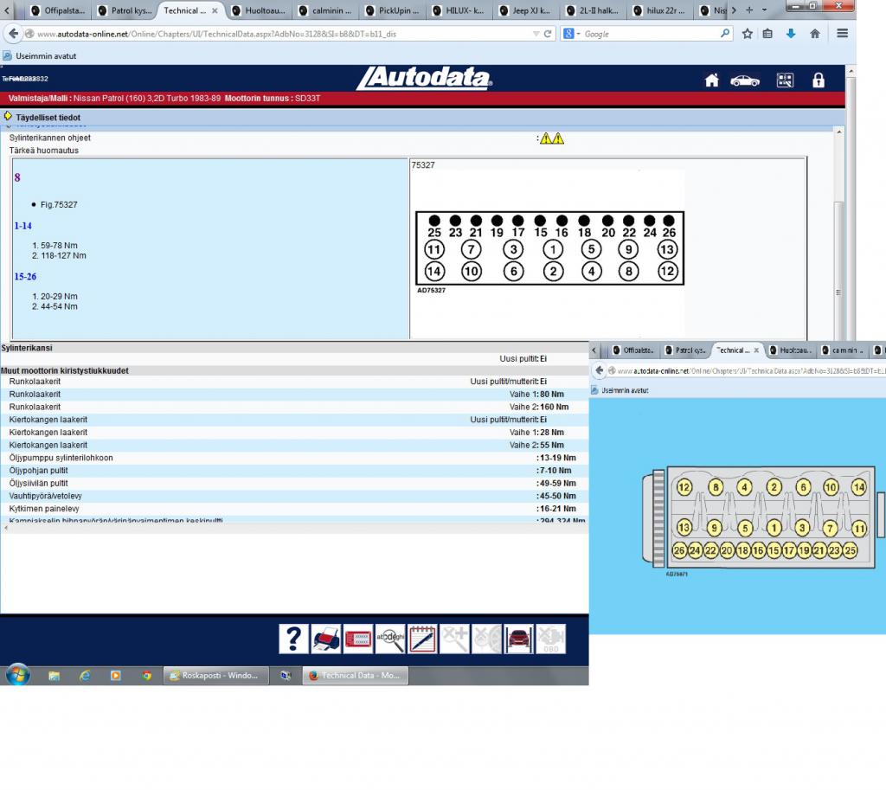Viewport: 886px width, 790px height.
Task: Show more tabs with the tab-scroll arrow
Action: [735, 10]
